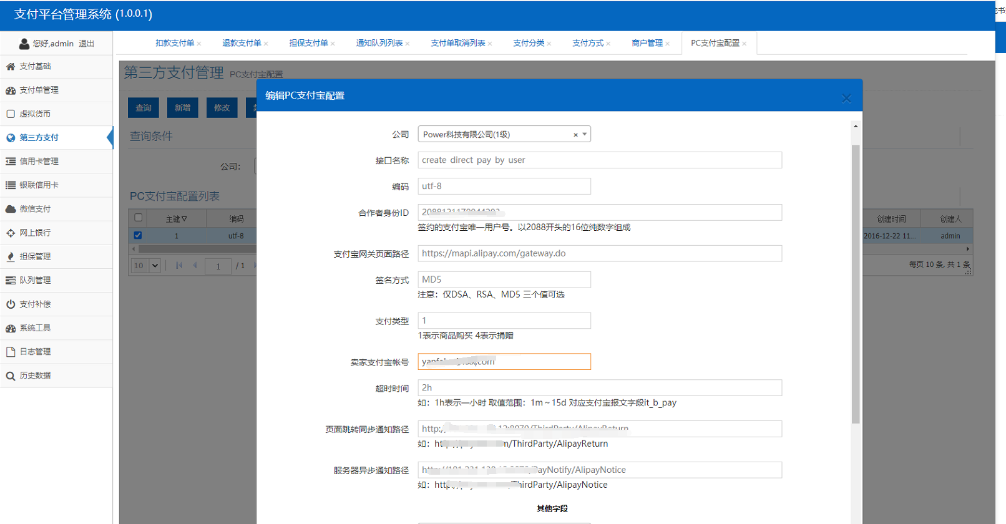Open 支付基础 home icon in sidebar

[x=11, y=66]
